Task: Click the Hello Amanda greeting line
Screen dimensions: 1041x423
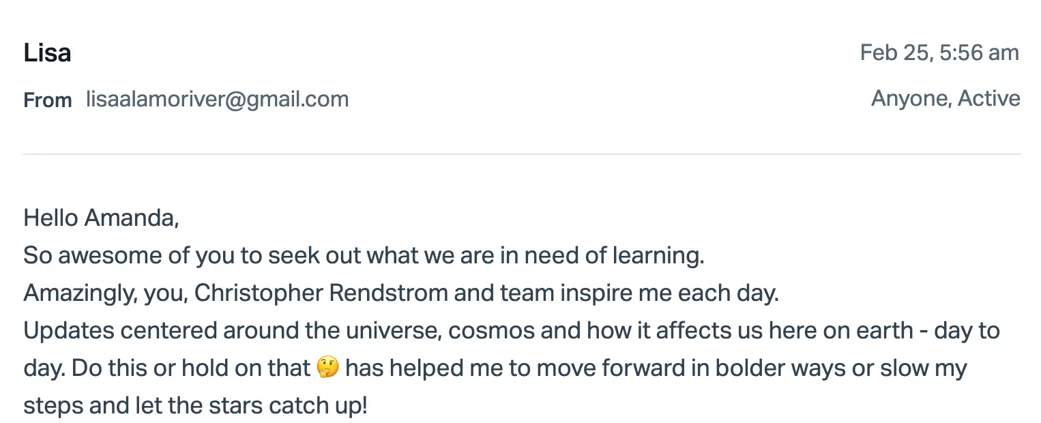Action: click(101, 218)
